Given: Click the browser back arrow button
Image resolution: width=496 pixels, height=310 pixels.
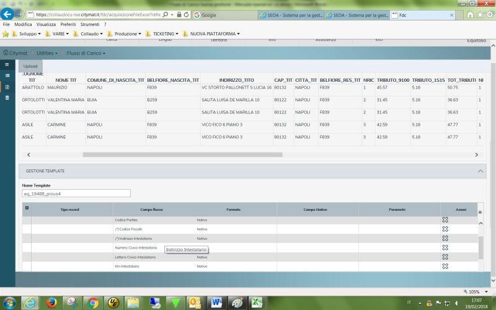Looking at the screenshot, I should tap(9, 14).
